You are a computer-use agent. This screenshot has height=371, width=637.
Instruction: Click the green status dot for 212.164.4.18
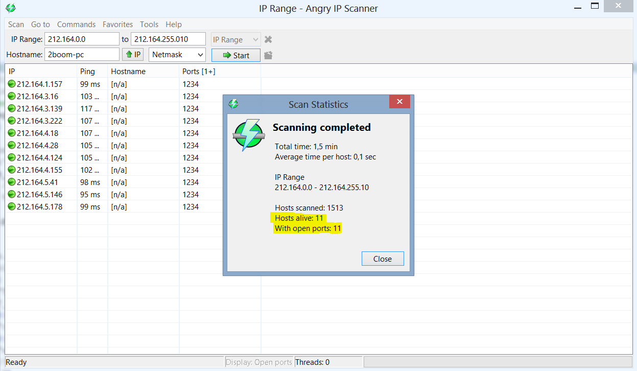[x=12, y=133]
